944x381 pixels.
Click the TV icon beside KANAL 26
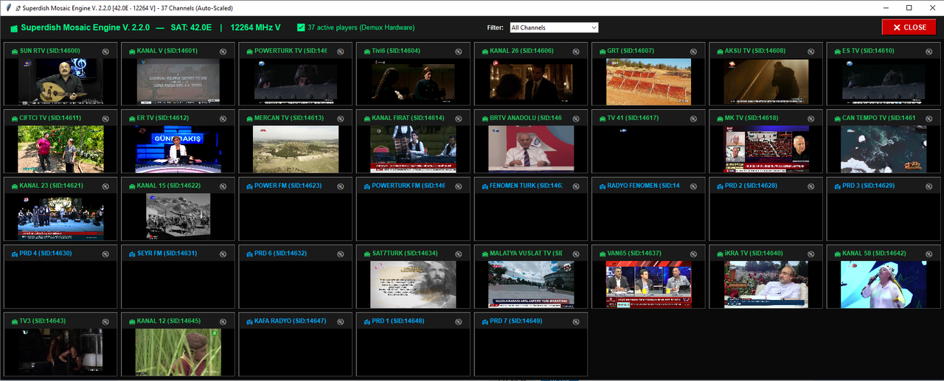pos(485,52)
